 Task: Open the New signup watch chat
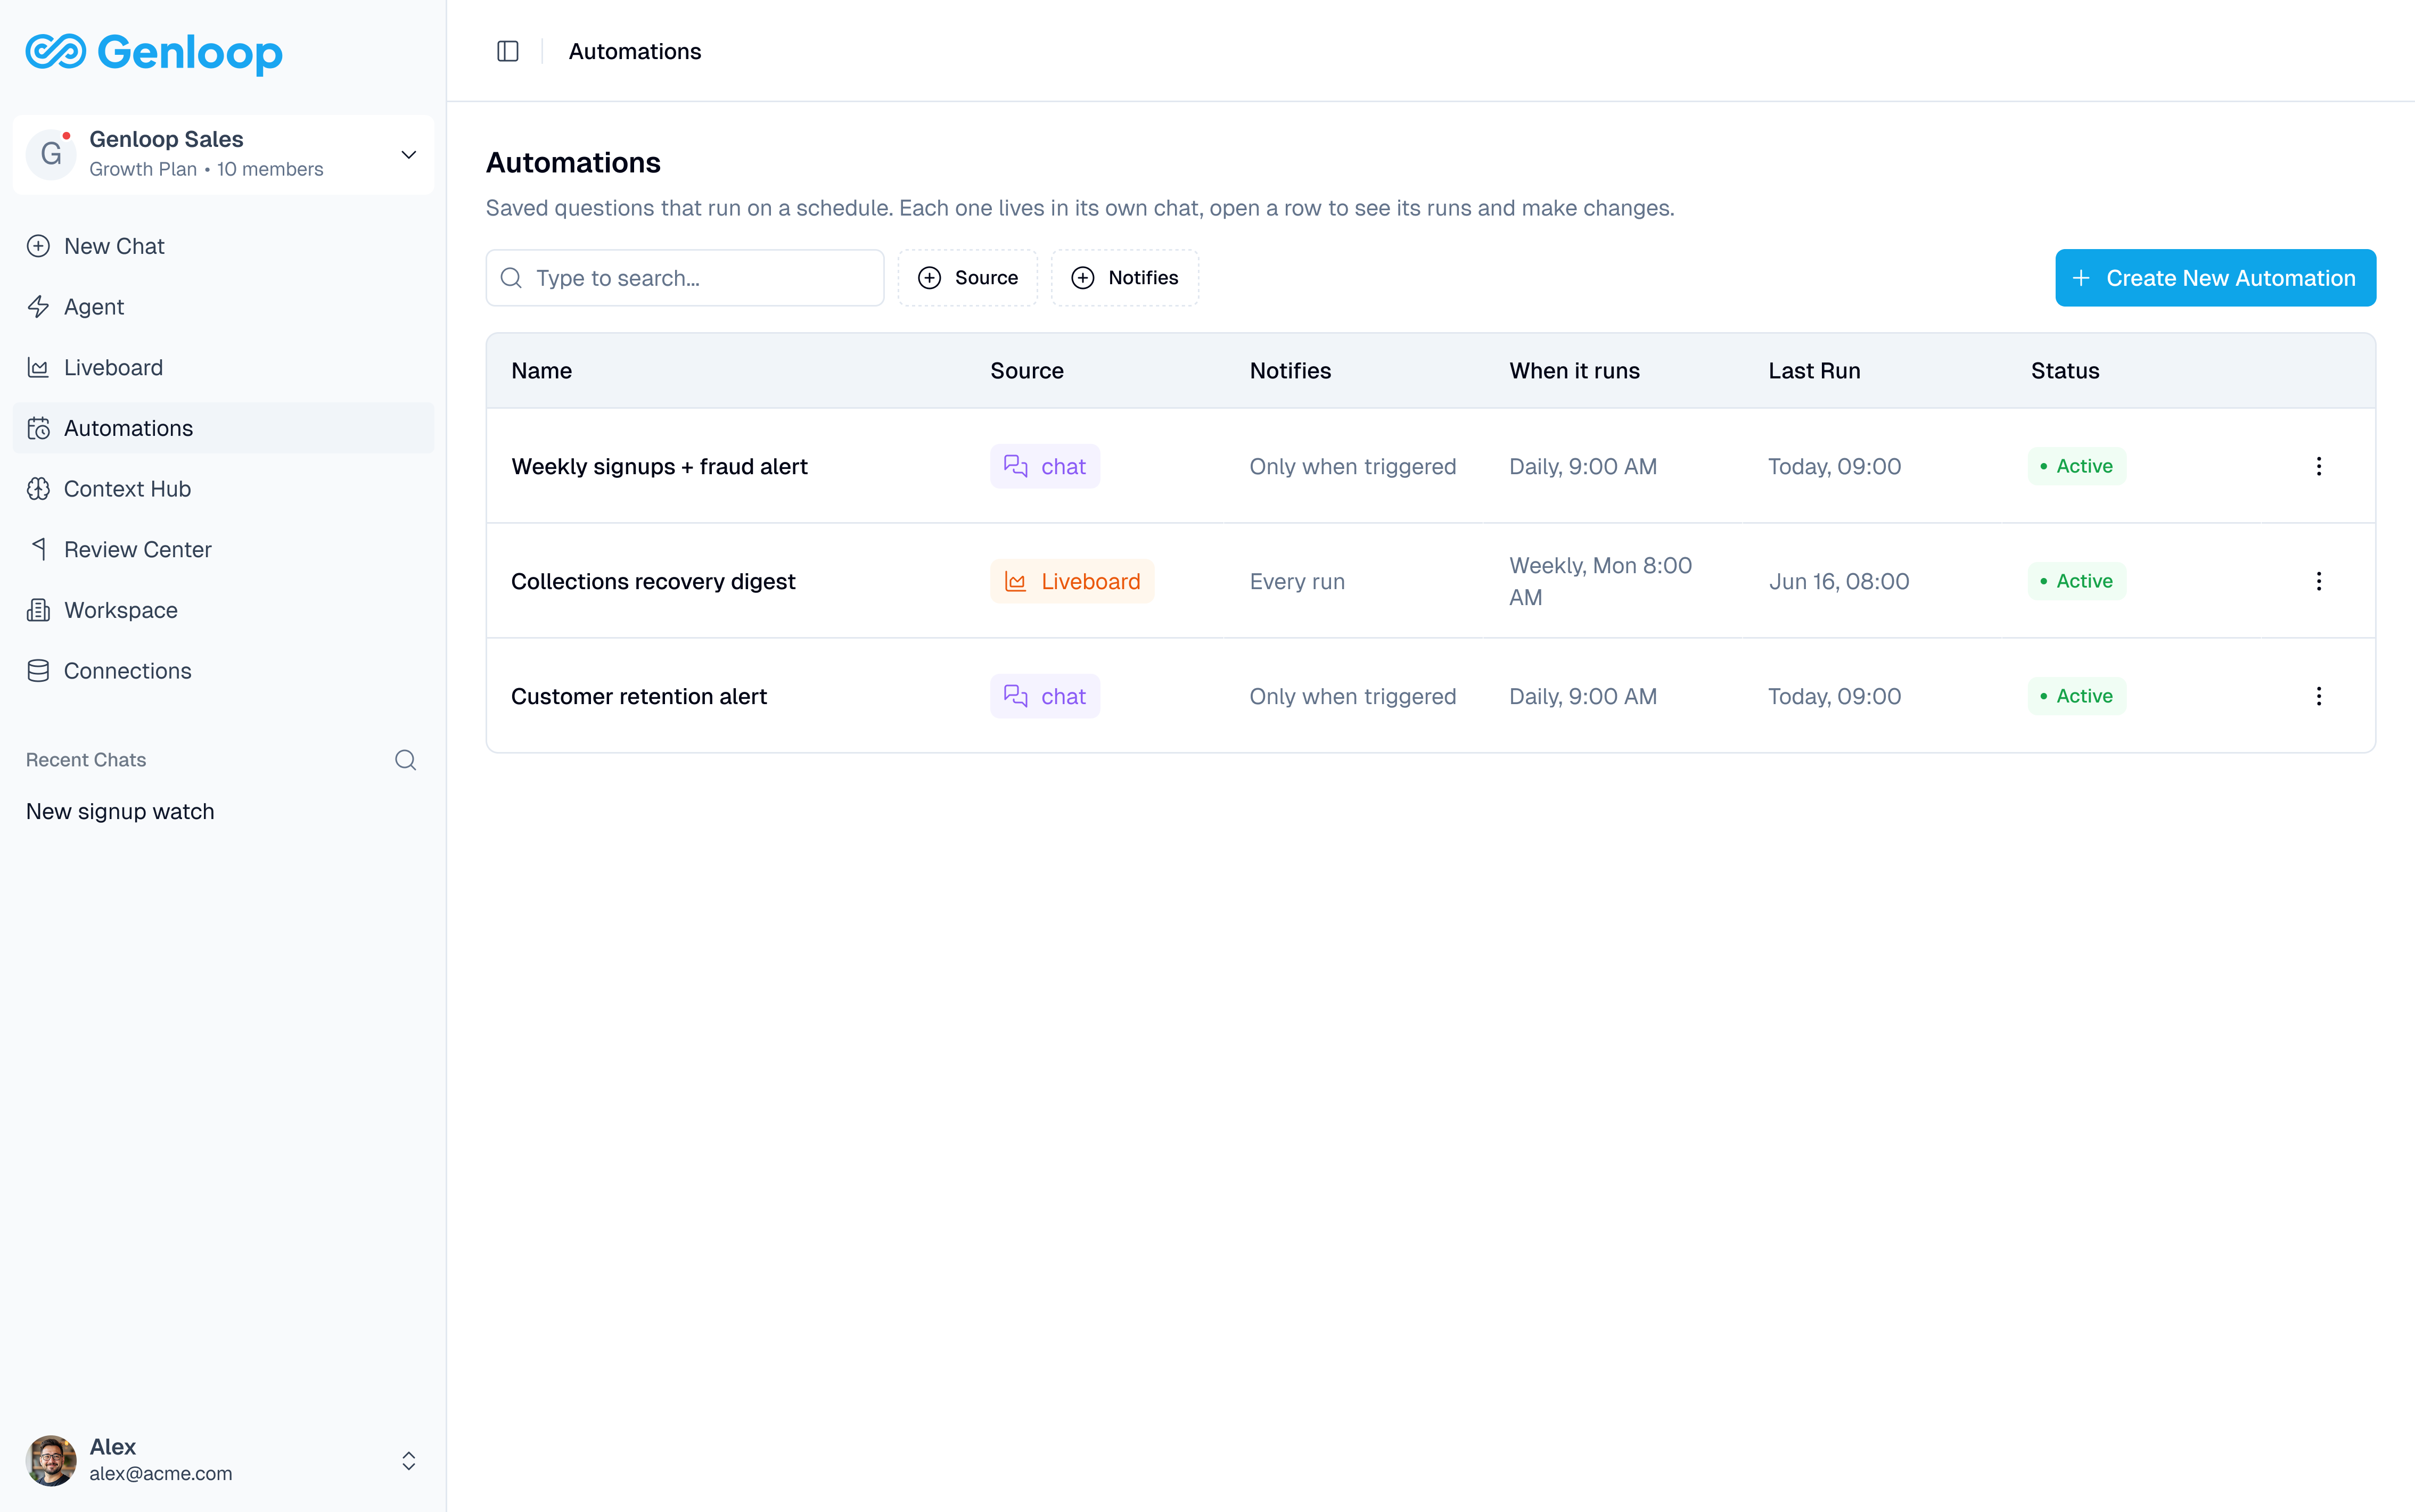[120, 811]
